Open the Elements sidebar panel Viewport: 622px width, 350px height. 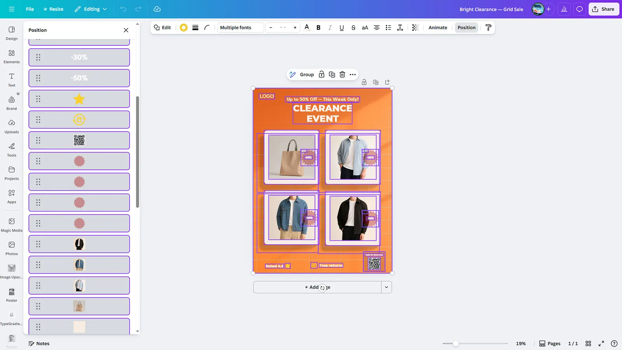point(12,56)
